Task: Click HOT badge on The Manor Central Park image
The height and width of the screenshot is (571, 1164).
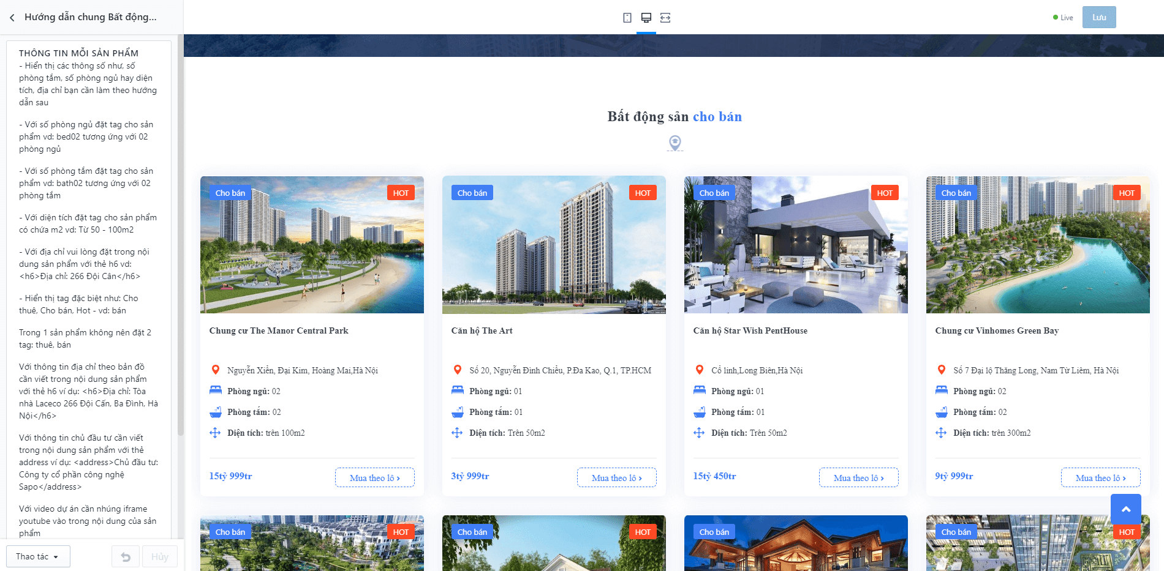Action: 401,193
